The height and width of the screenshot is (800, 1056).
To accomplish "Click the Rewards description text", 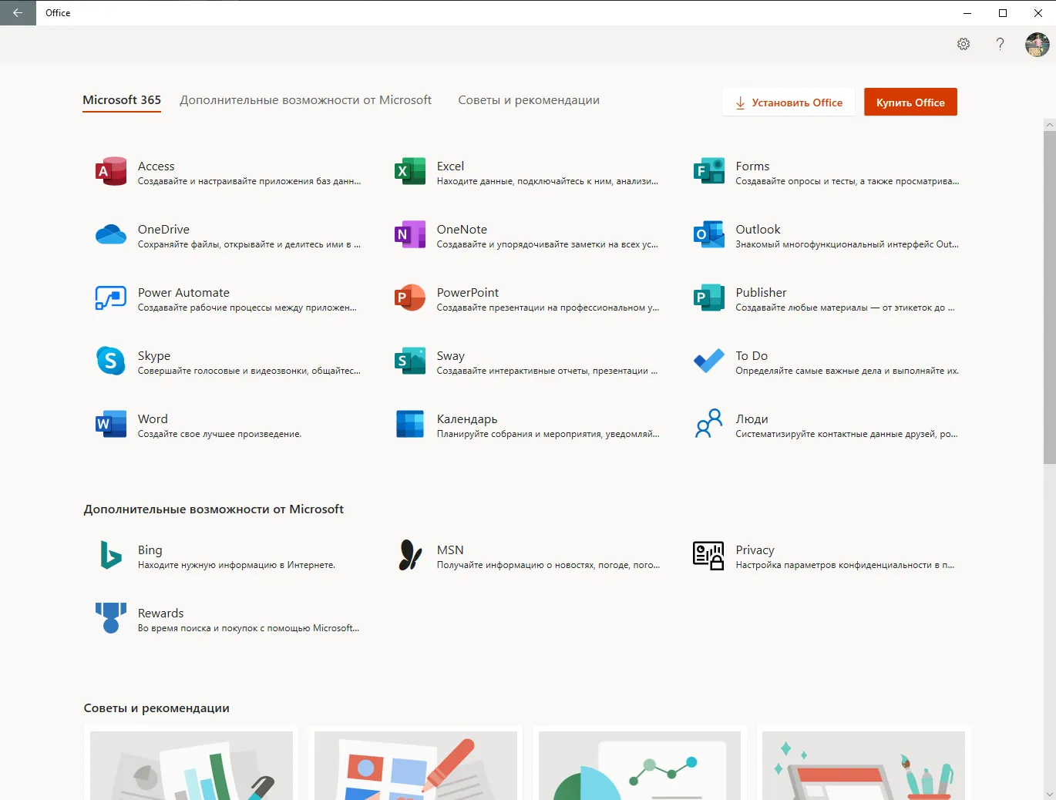I will click(248, 628).
